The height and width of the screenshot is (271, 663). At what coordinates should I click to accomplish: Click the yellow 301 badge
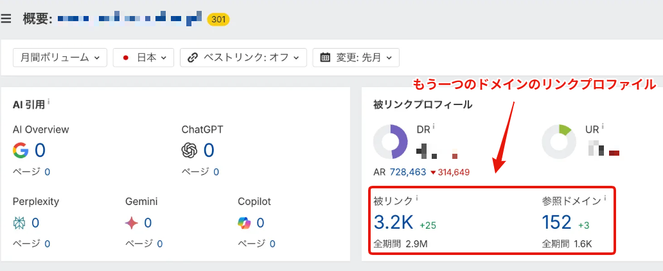tap(218, 19)
